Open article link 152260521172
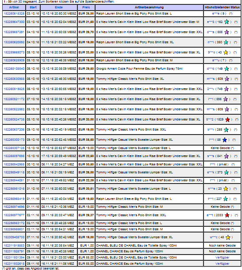The height and width of the screenshot is (270, 242). click(14, 99)
